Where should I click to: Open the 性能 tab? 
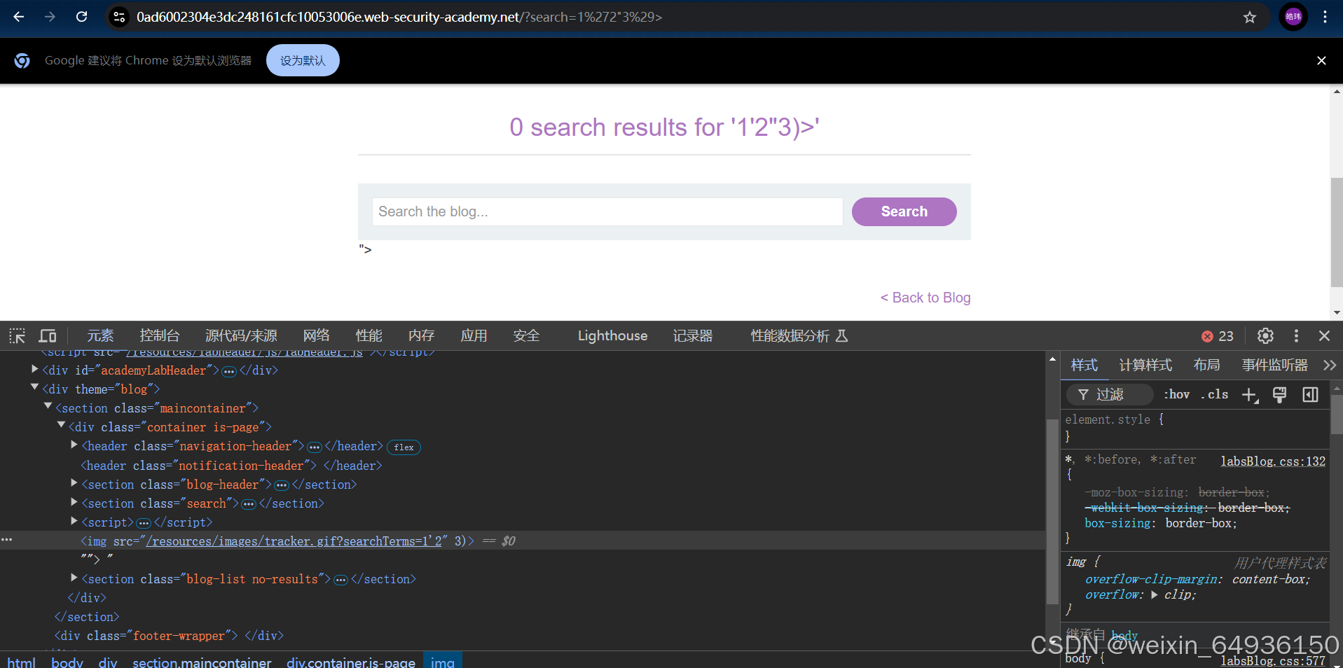coord(369,336)
